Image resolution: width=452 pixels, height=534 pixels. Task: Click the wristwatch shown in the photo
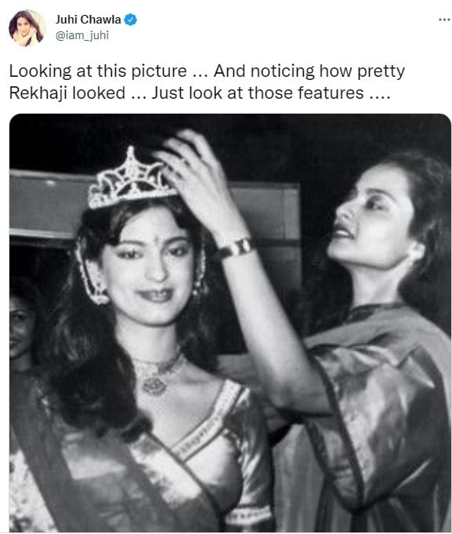coord(235,249)
